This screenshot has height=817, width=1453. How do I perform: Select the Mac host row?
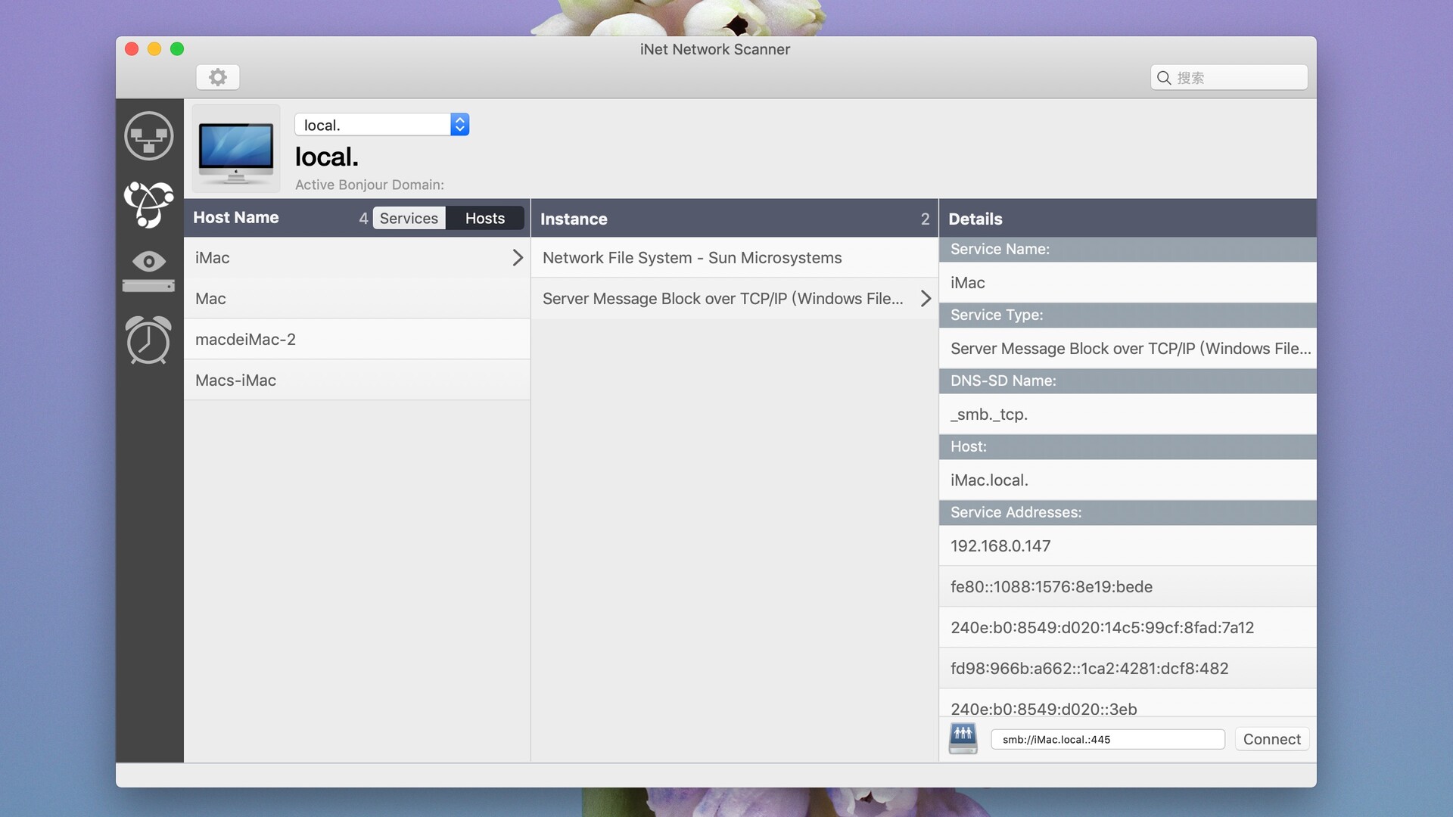[210, 299]
